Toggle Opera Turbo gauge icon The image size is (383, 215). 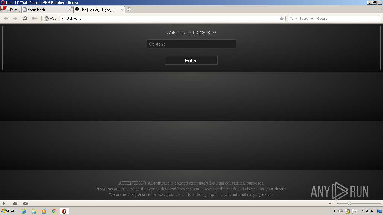pos(25,203)
